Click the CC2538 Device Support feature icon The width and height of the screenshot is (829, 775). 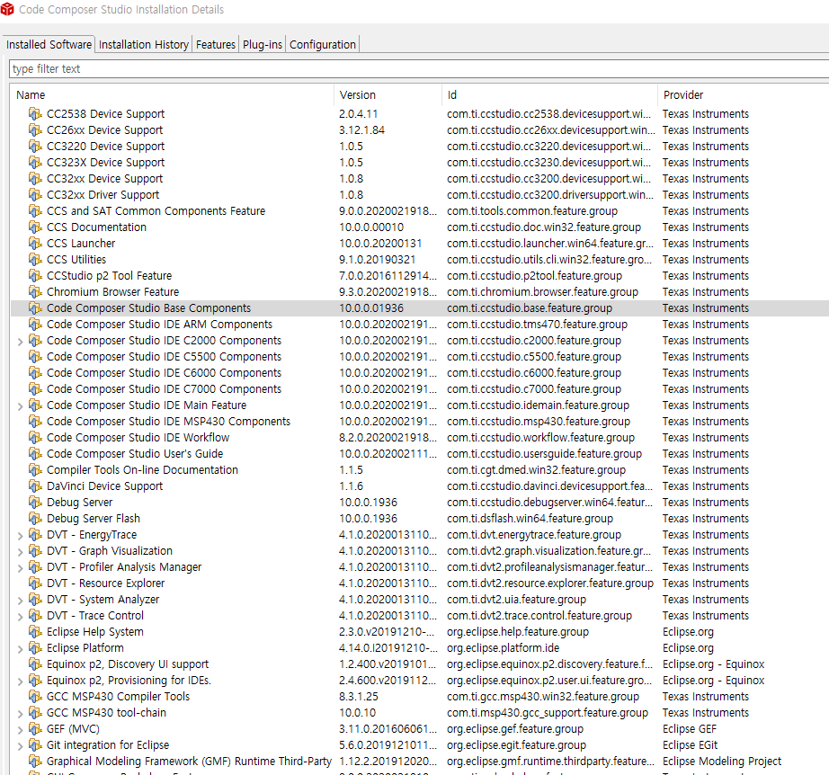coord(35,113)
